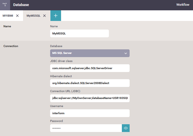Open the Workflow link in header
Screen dimensions: 193x136
183,5
